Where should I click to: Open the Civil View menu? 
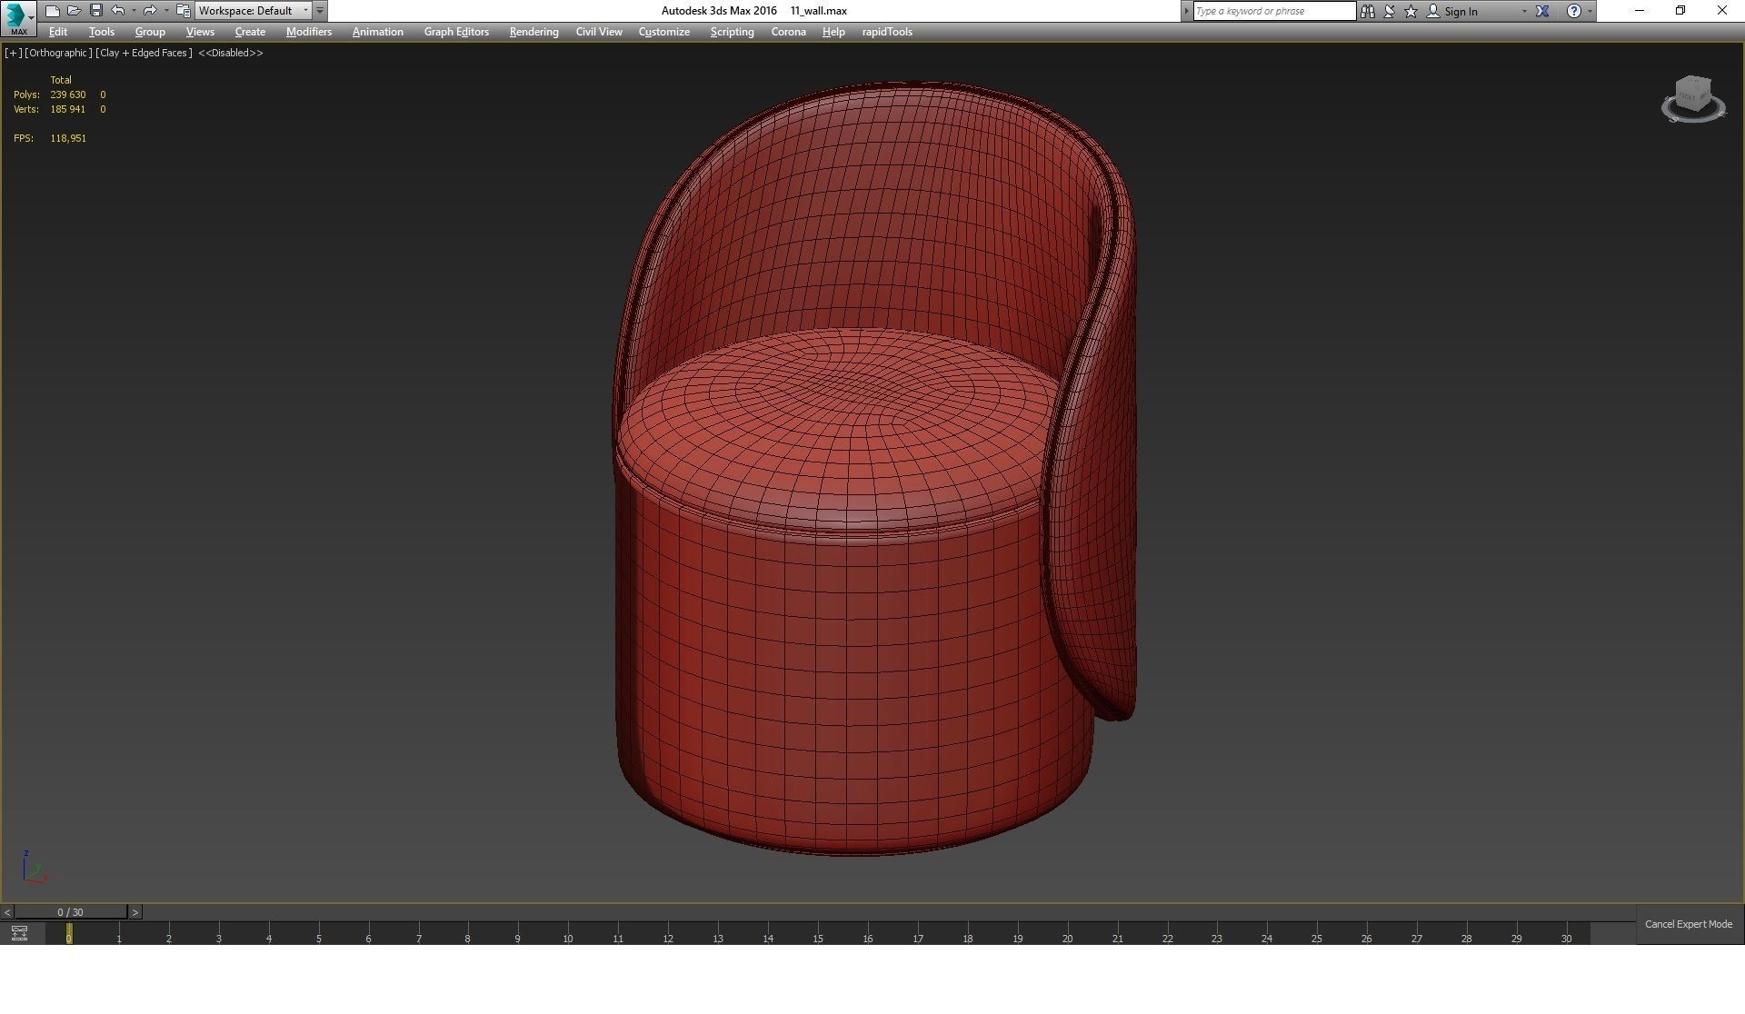click(599, 32)
